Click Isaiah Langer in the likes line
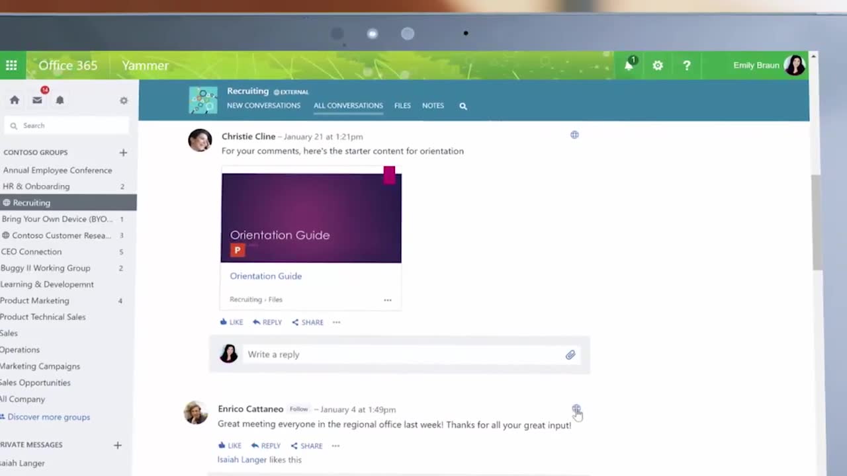 point(242,460)
